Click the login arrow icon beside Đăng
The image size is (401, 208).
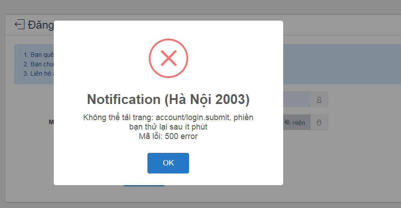(20, 25)
